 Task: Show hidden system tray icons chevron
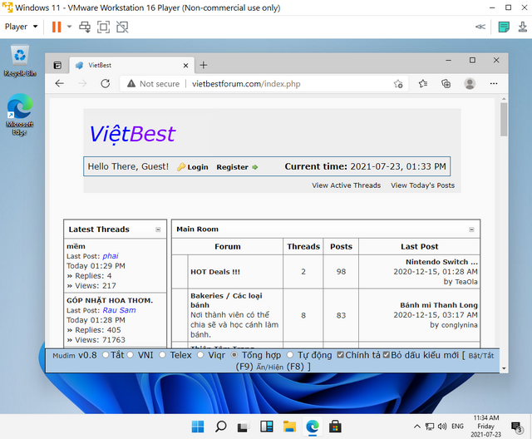pos(417,427)
